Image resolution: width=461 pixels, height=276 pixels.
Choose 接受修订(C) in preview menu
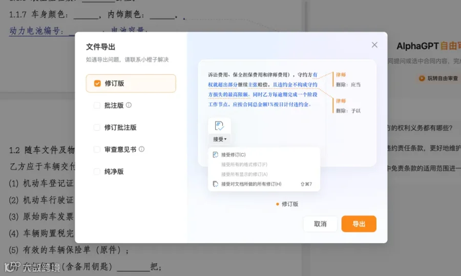click(x=234, y=155)
